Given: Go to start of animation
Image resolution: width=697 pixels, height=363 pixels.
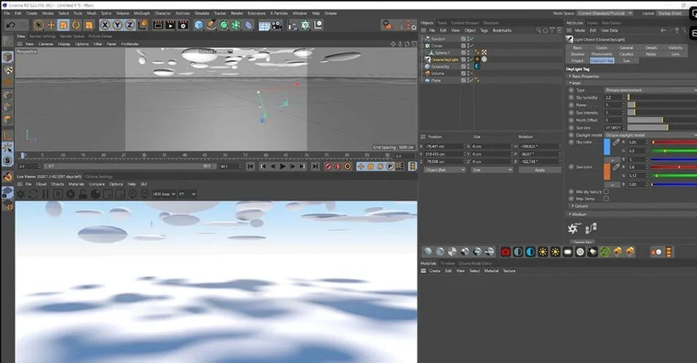Looking at the screenshot, I should 251,166.
